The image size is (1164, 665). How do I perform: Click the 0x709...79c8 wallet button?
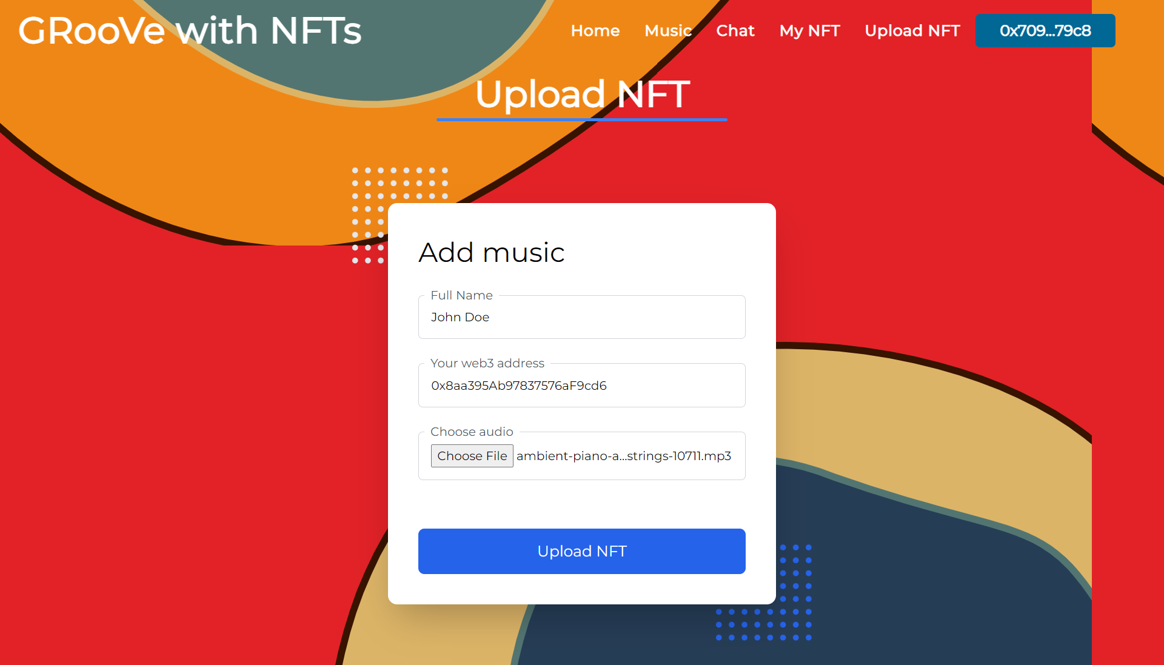1045,30
